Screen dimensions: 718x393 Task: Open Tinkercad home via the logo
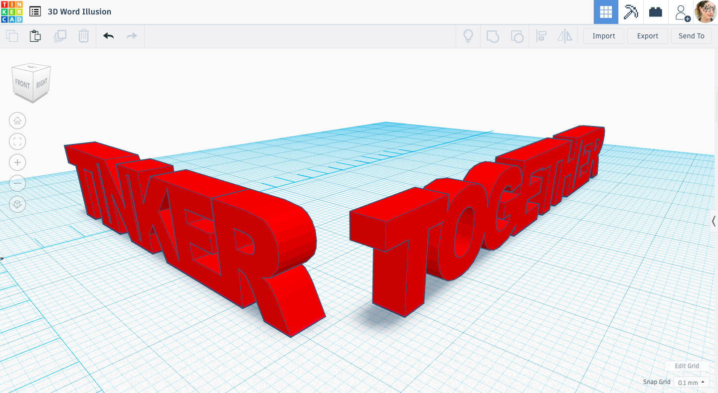(x=11, y=11)
